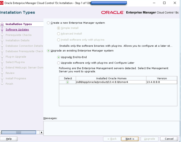Screen dimensions: 181x142
Task: Click Database Prerequisite Check step
Action: (24, 51)
